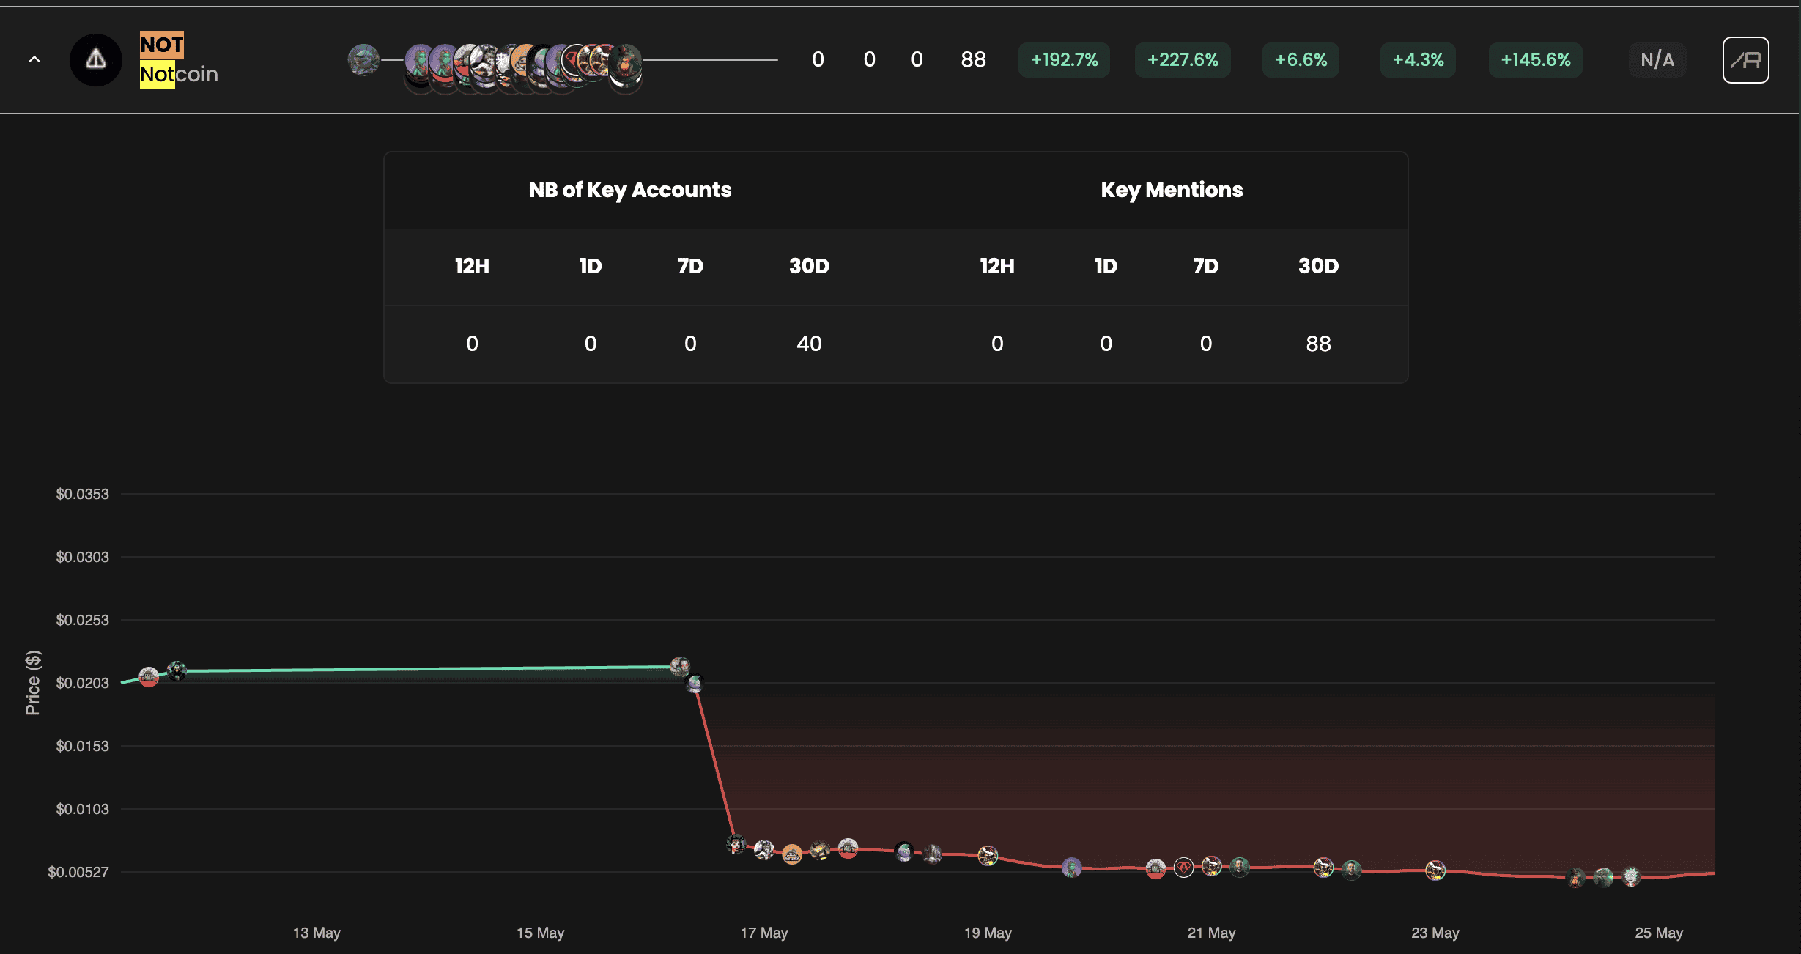Click the +227.6% change badge
The width and height of the screenshot is (1801, 954).
(x=1182, y=60)
